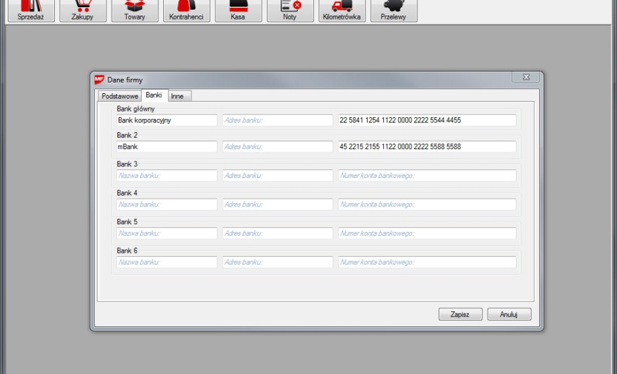Viewport: 617px width, 374px height.
Task: Select the Banki tab
Action: (x=154, y=95)
